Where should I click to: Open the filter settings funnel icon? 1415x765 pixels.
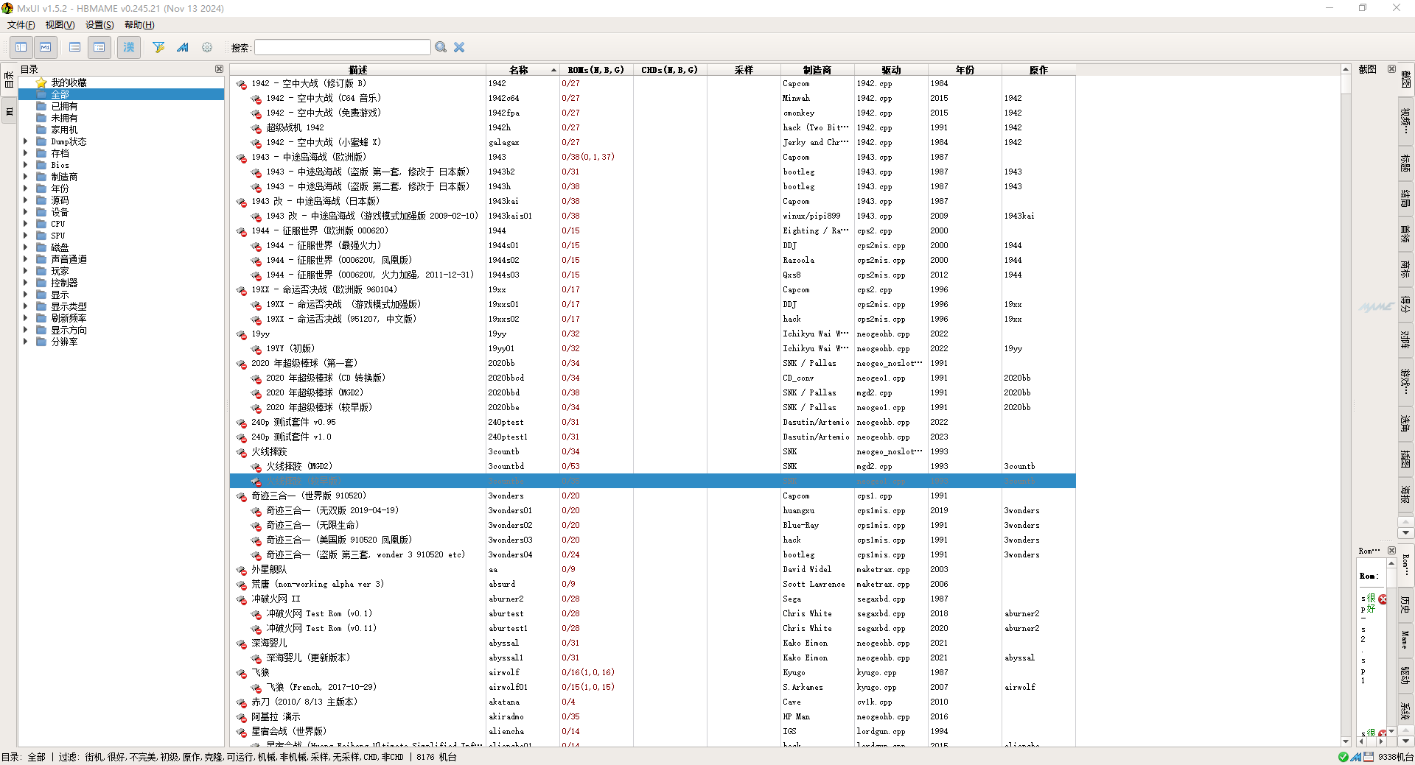tap(158, 47)
